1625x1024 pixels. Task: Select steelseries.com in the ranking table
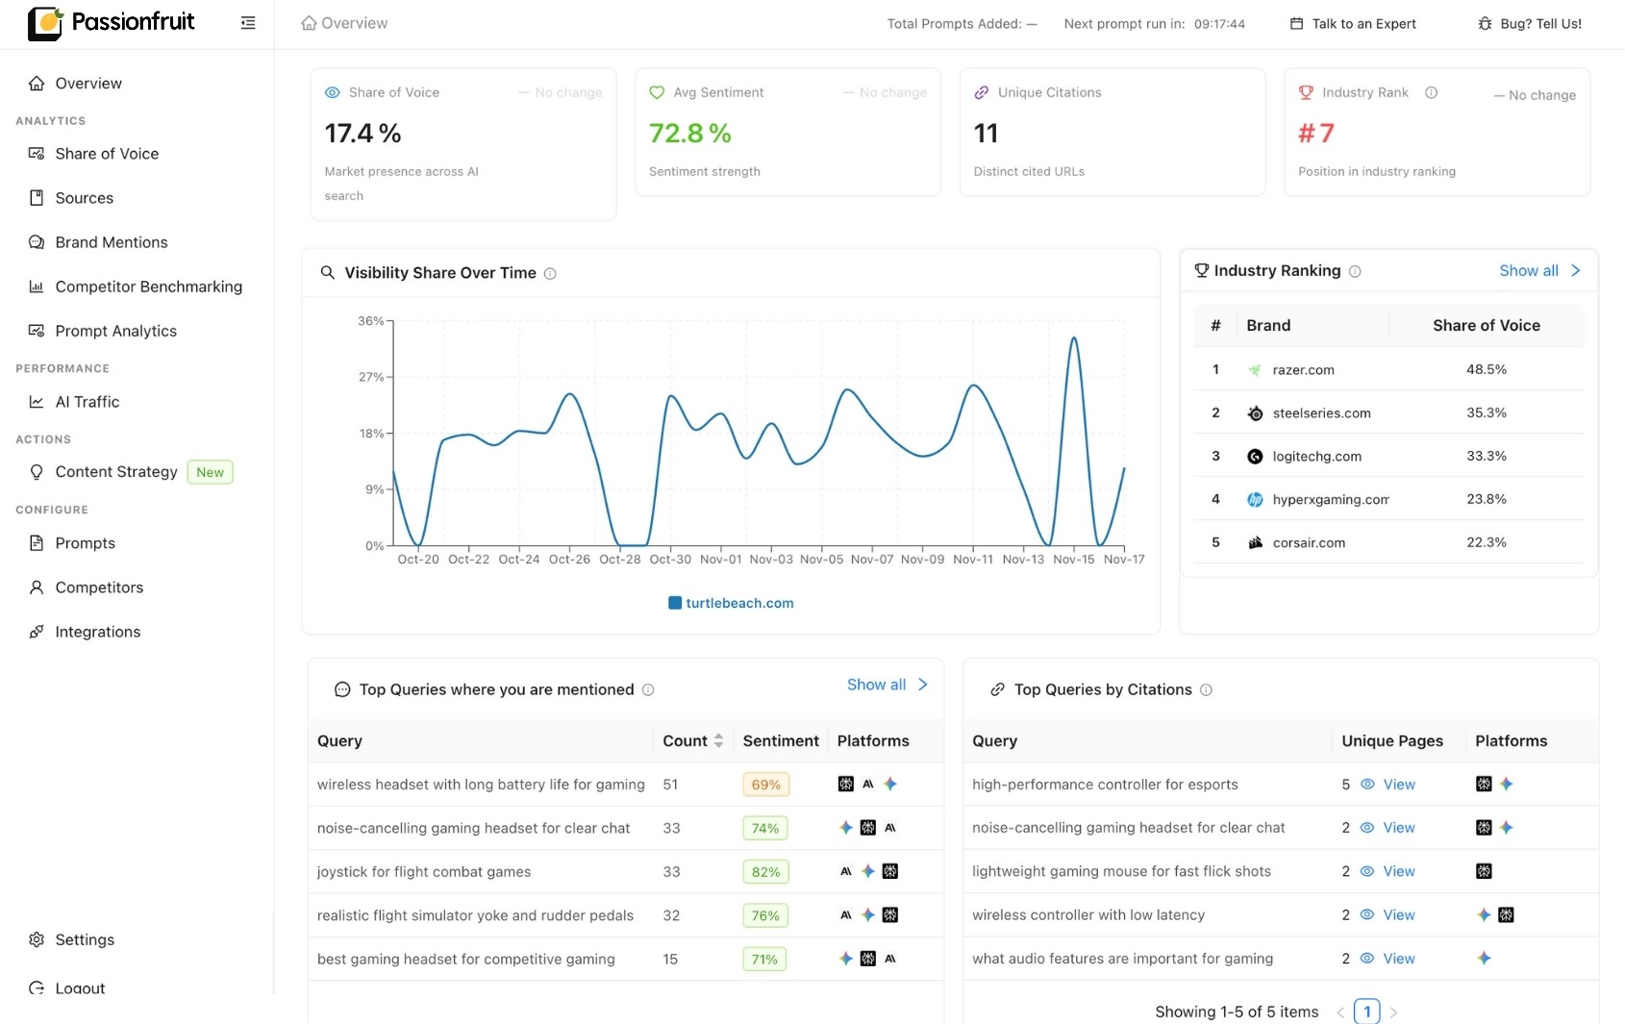1388,412
